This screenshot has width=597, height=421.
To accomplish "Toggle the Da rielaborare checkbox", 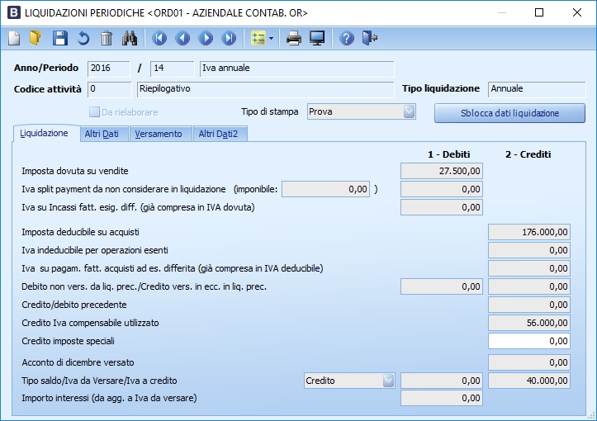I will coord(94,112).
